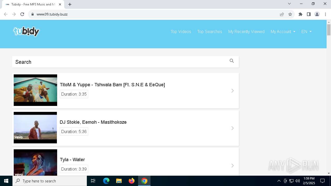Open File Explorer from taskbar
The image size is (331, 186).
(119, 181)
